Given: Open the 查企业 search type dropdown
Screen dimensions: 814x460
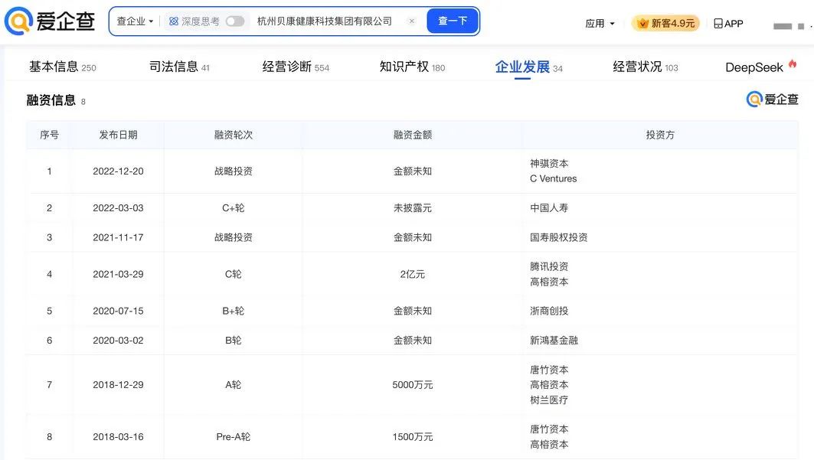Looking at the screenshot, I should coord(135,21).
